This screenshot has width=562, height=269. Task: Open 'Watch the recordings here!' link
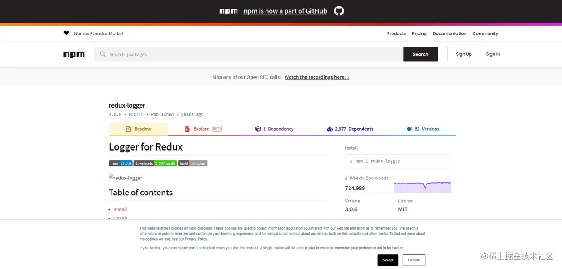[x=317, y=77]
